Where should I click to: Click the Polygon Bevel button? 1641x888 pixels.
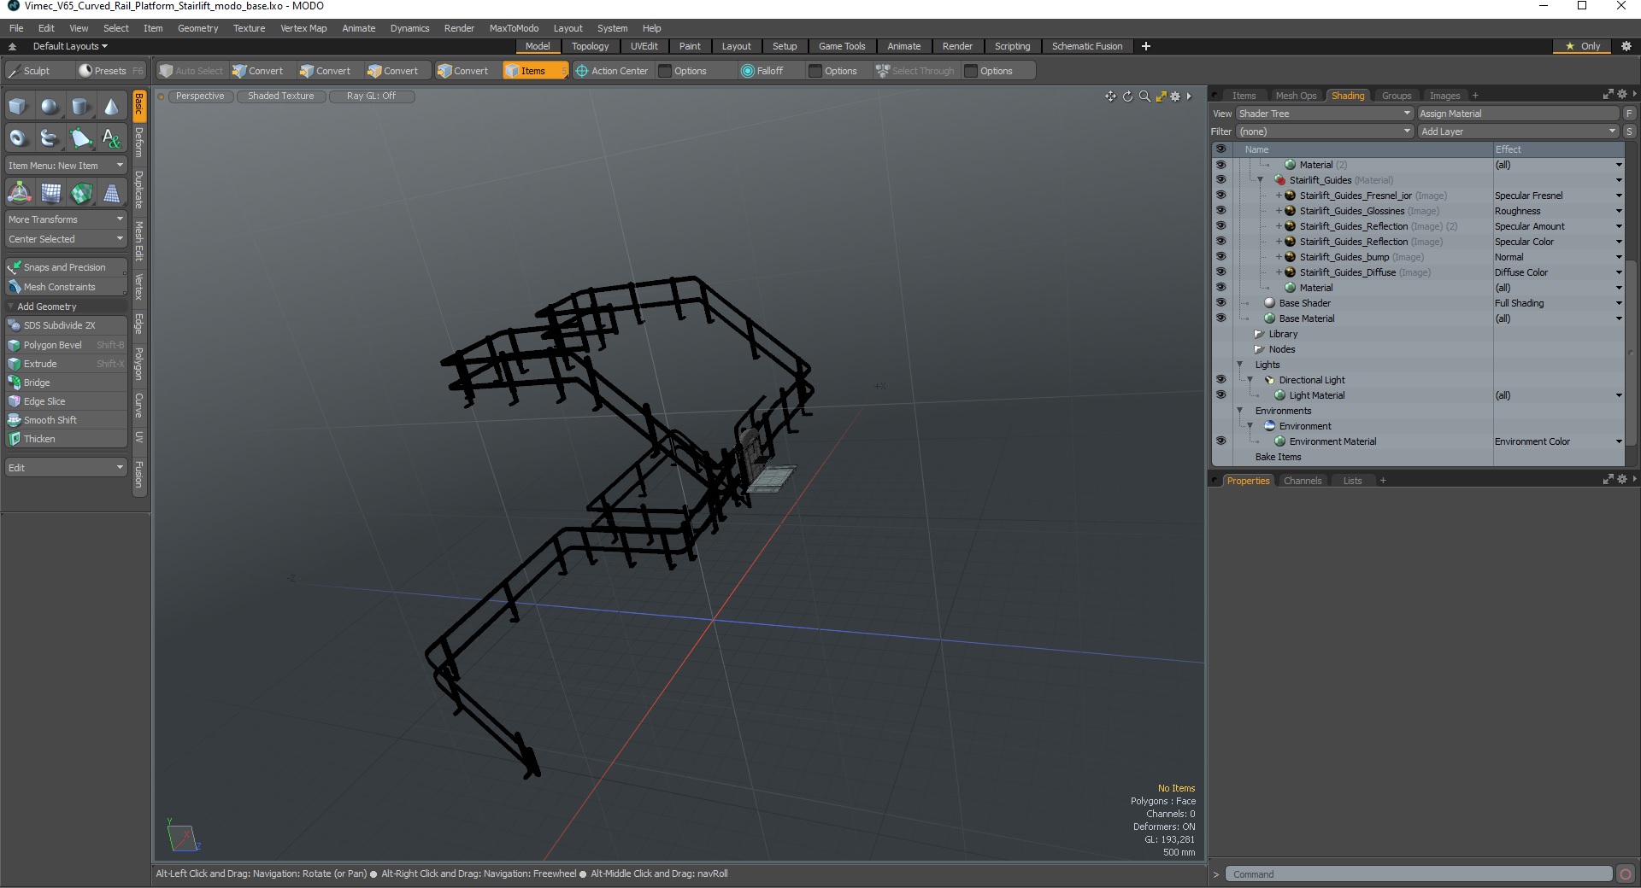pyautogui.click(x=67, y=345)
